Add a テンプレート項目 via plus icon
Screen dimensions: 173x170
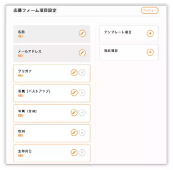tap(150, 34)
